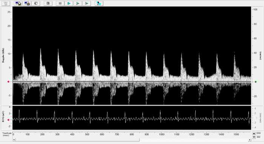Stop acquisition with the gray square button
Viewport: 264px width, 144px height.
[60, 3]
